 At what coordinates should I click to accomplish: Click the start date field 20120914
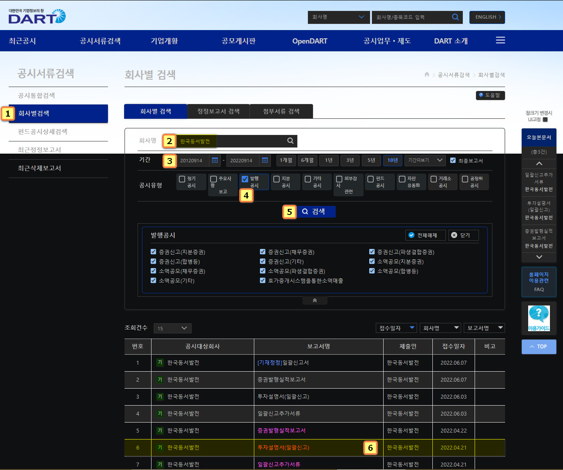point(193,160)
